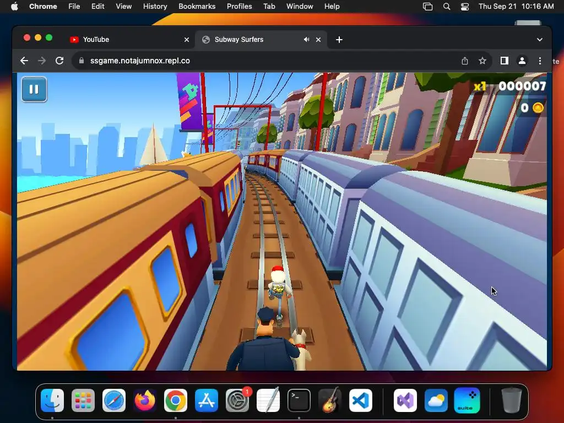564x423 pixels.
Task: Click the forward navigation arrow
Action: pos(42,61)
